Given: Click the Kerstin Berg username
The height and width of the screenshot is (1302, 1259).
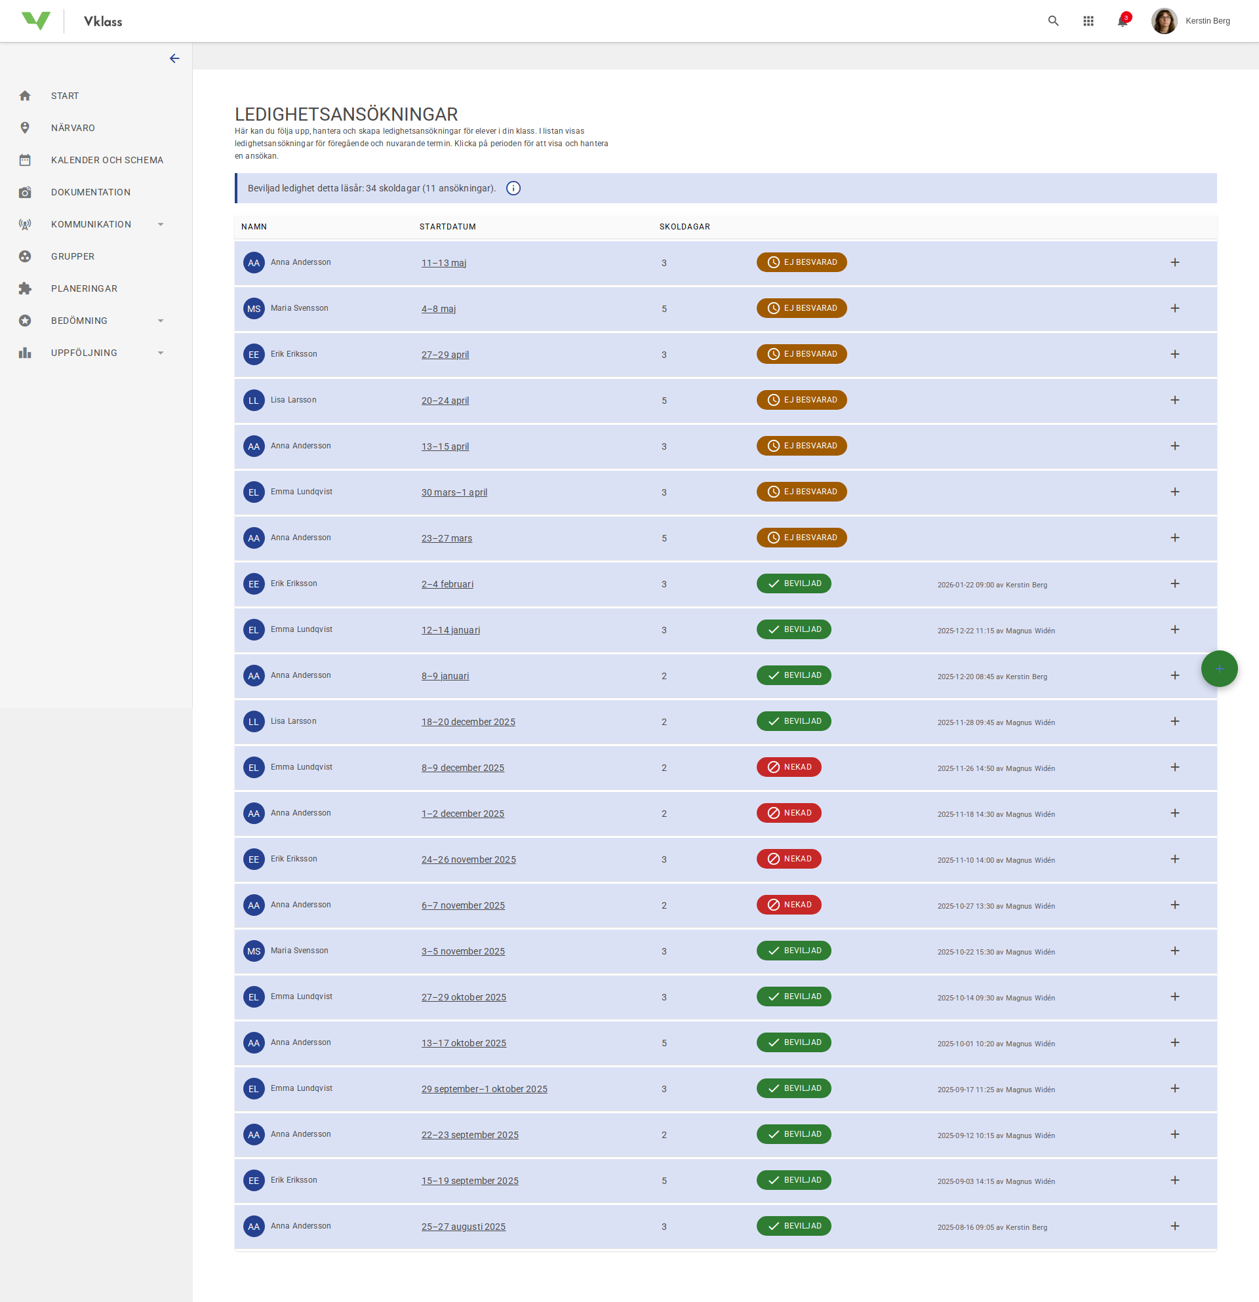Looking at the screenshot, I should pos(1207,20).
